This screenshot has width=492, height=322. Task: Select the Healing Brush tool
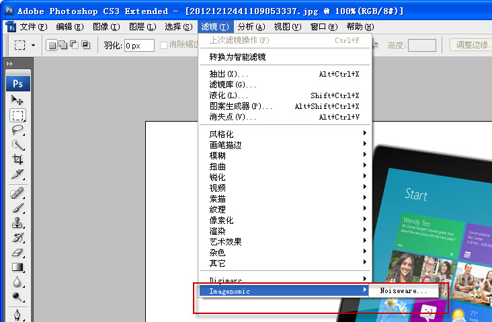17,194
